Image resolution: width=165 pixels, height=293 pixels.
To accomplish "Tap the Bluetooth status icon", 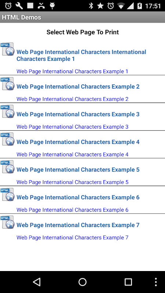I will click(x=91, y=6).
